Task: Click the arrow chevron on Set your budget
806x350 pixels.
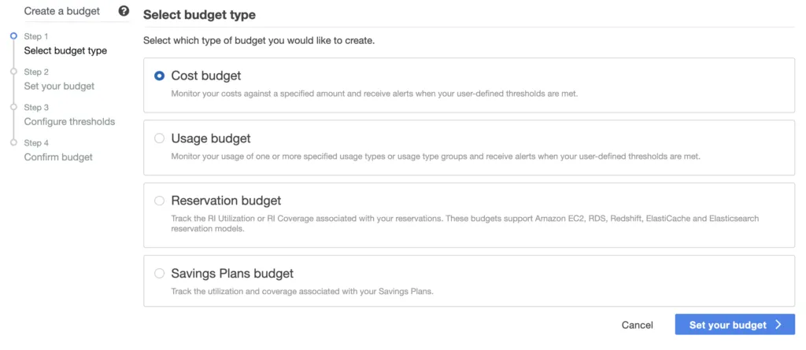Action: [x=778, y=325]
